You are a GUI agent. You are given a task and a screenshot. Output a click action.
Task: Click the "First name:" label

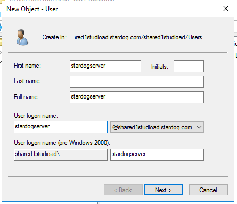click(27, 66)
